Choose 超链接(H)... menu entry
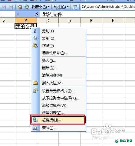The image size is (135, 146). point(58,120)
